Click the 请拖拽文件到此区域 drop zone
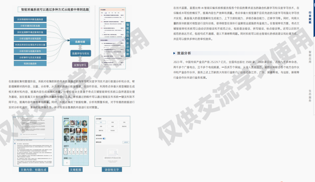 tap(113, 155)
